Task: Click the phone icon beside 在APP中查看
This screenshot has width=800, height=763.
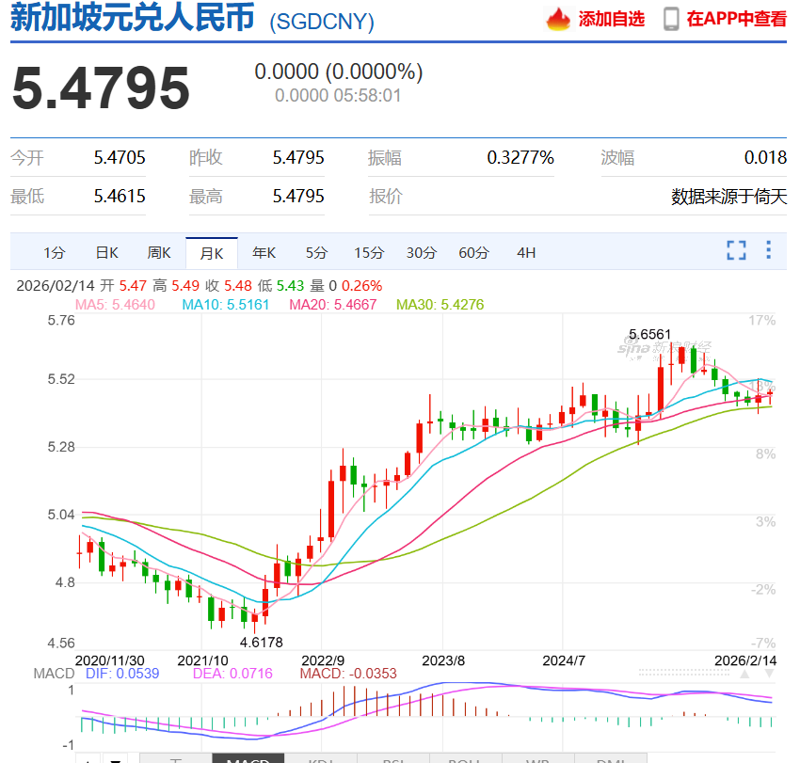Action: (x=671, y=19)
